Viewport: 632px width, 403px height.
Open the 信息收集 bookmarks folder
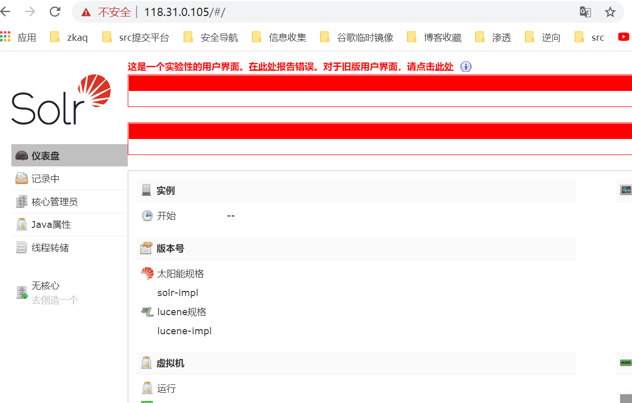(x=292, y=37)
